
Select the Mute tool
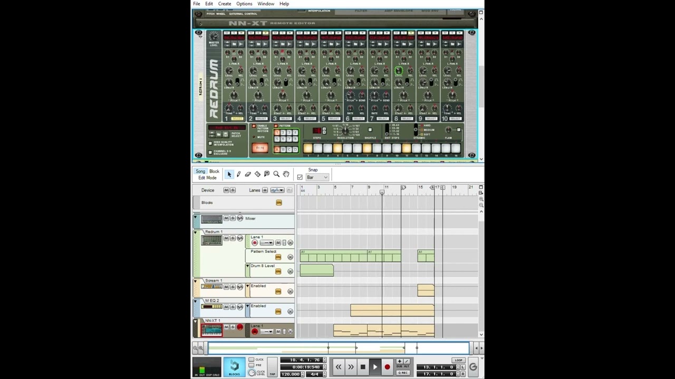267,174
